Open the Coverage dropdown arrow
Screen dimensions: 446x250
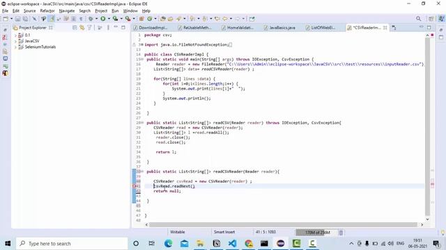tap(121, 19)
